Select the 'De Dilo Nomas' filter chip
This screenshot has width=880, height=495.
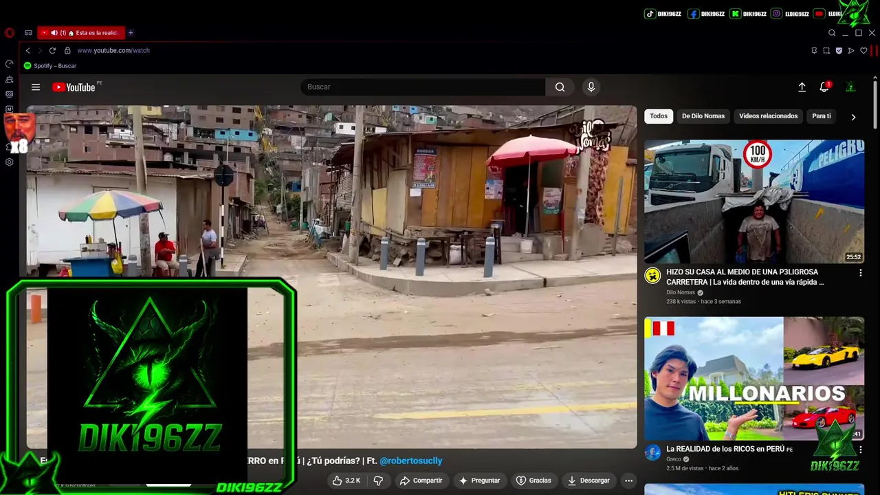pyautogui.click(x=703, y=116)
